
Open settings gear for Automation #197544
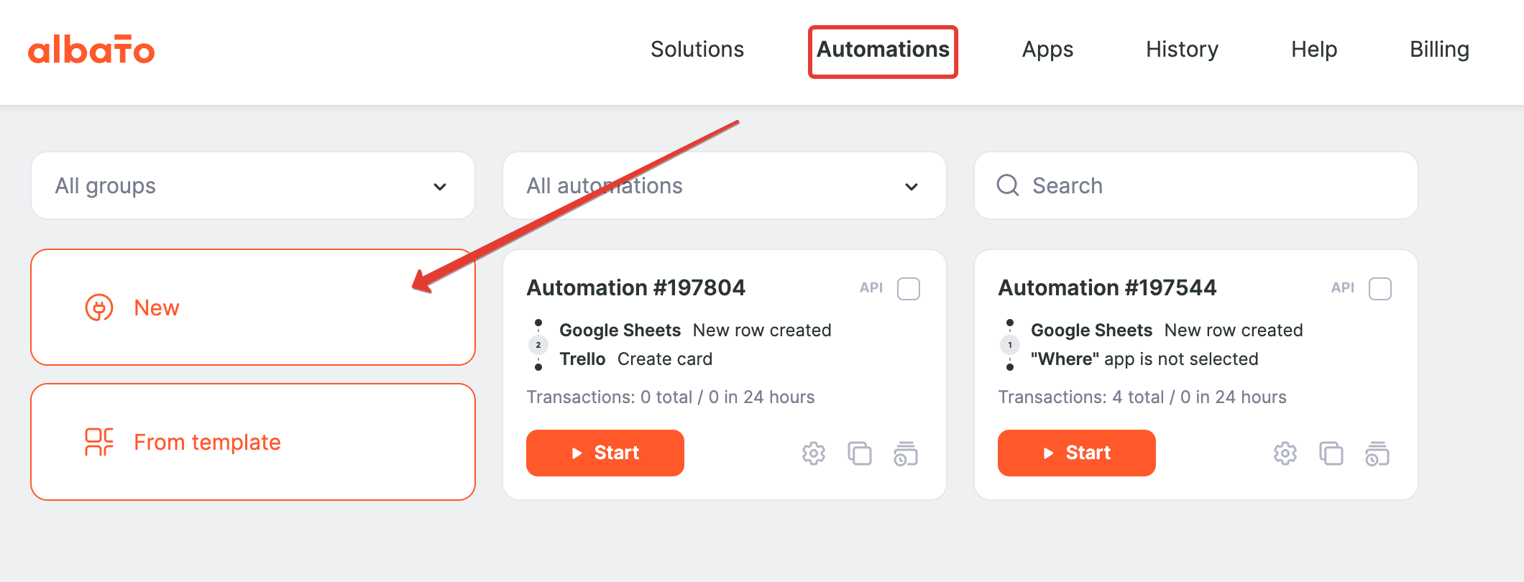[x=1285, y=453]
